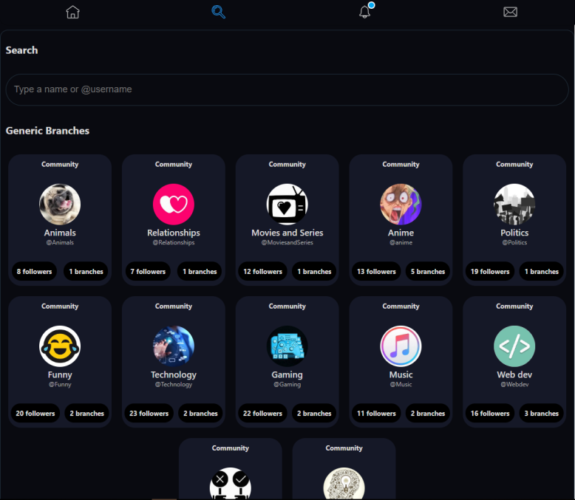
Task: Click the Anime community name
Action: 401,233
